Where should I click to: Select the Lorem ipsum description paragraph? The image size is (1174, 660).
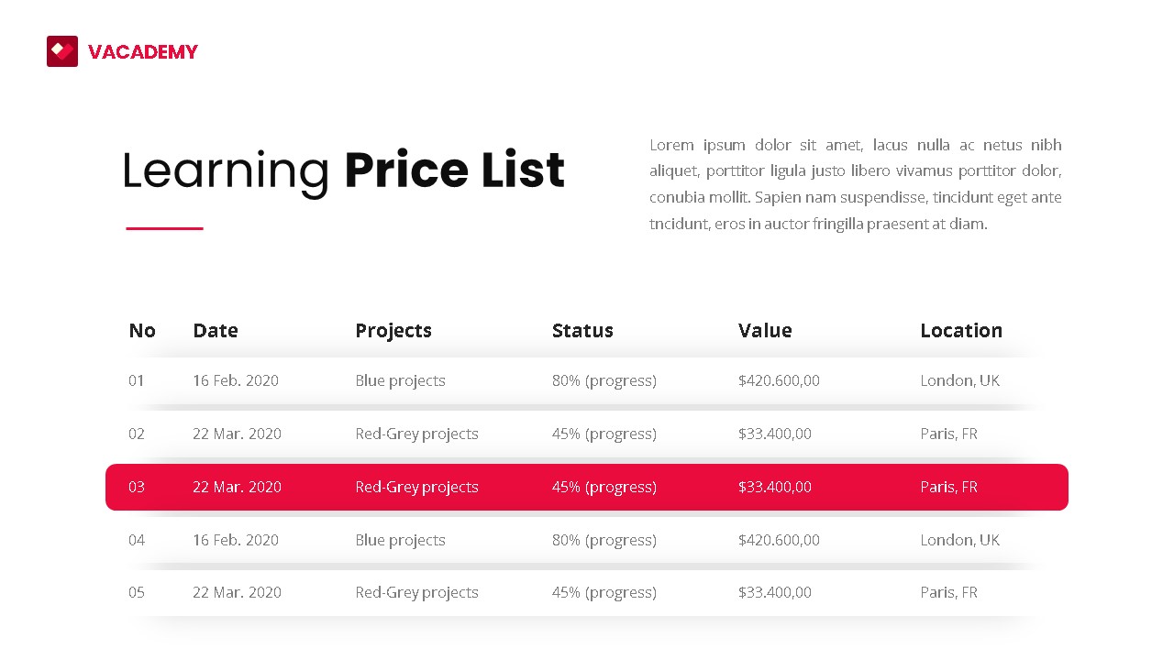(x=855, y=184)
